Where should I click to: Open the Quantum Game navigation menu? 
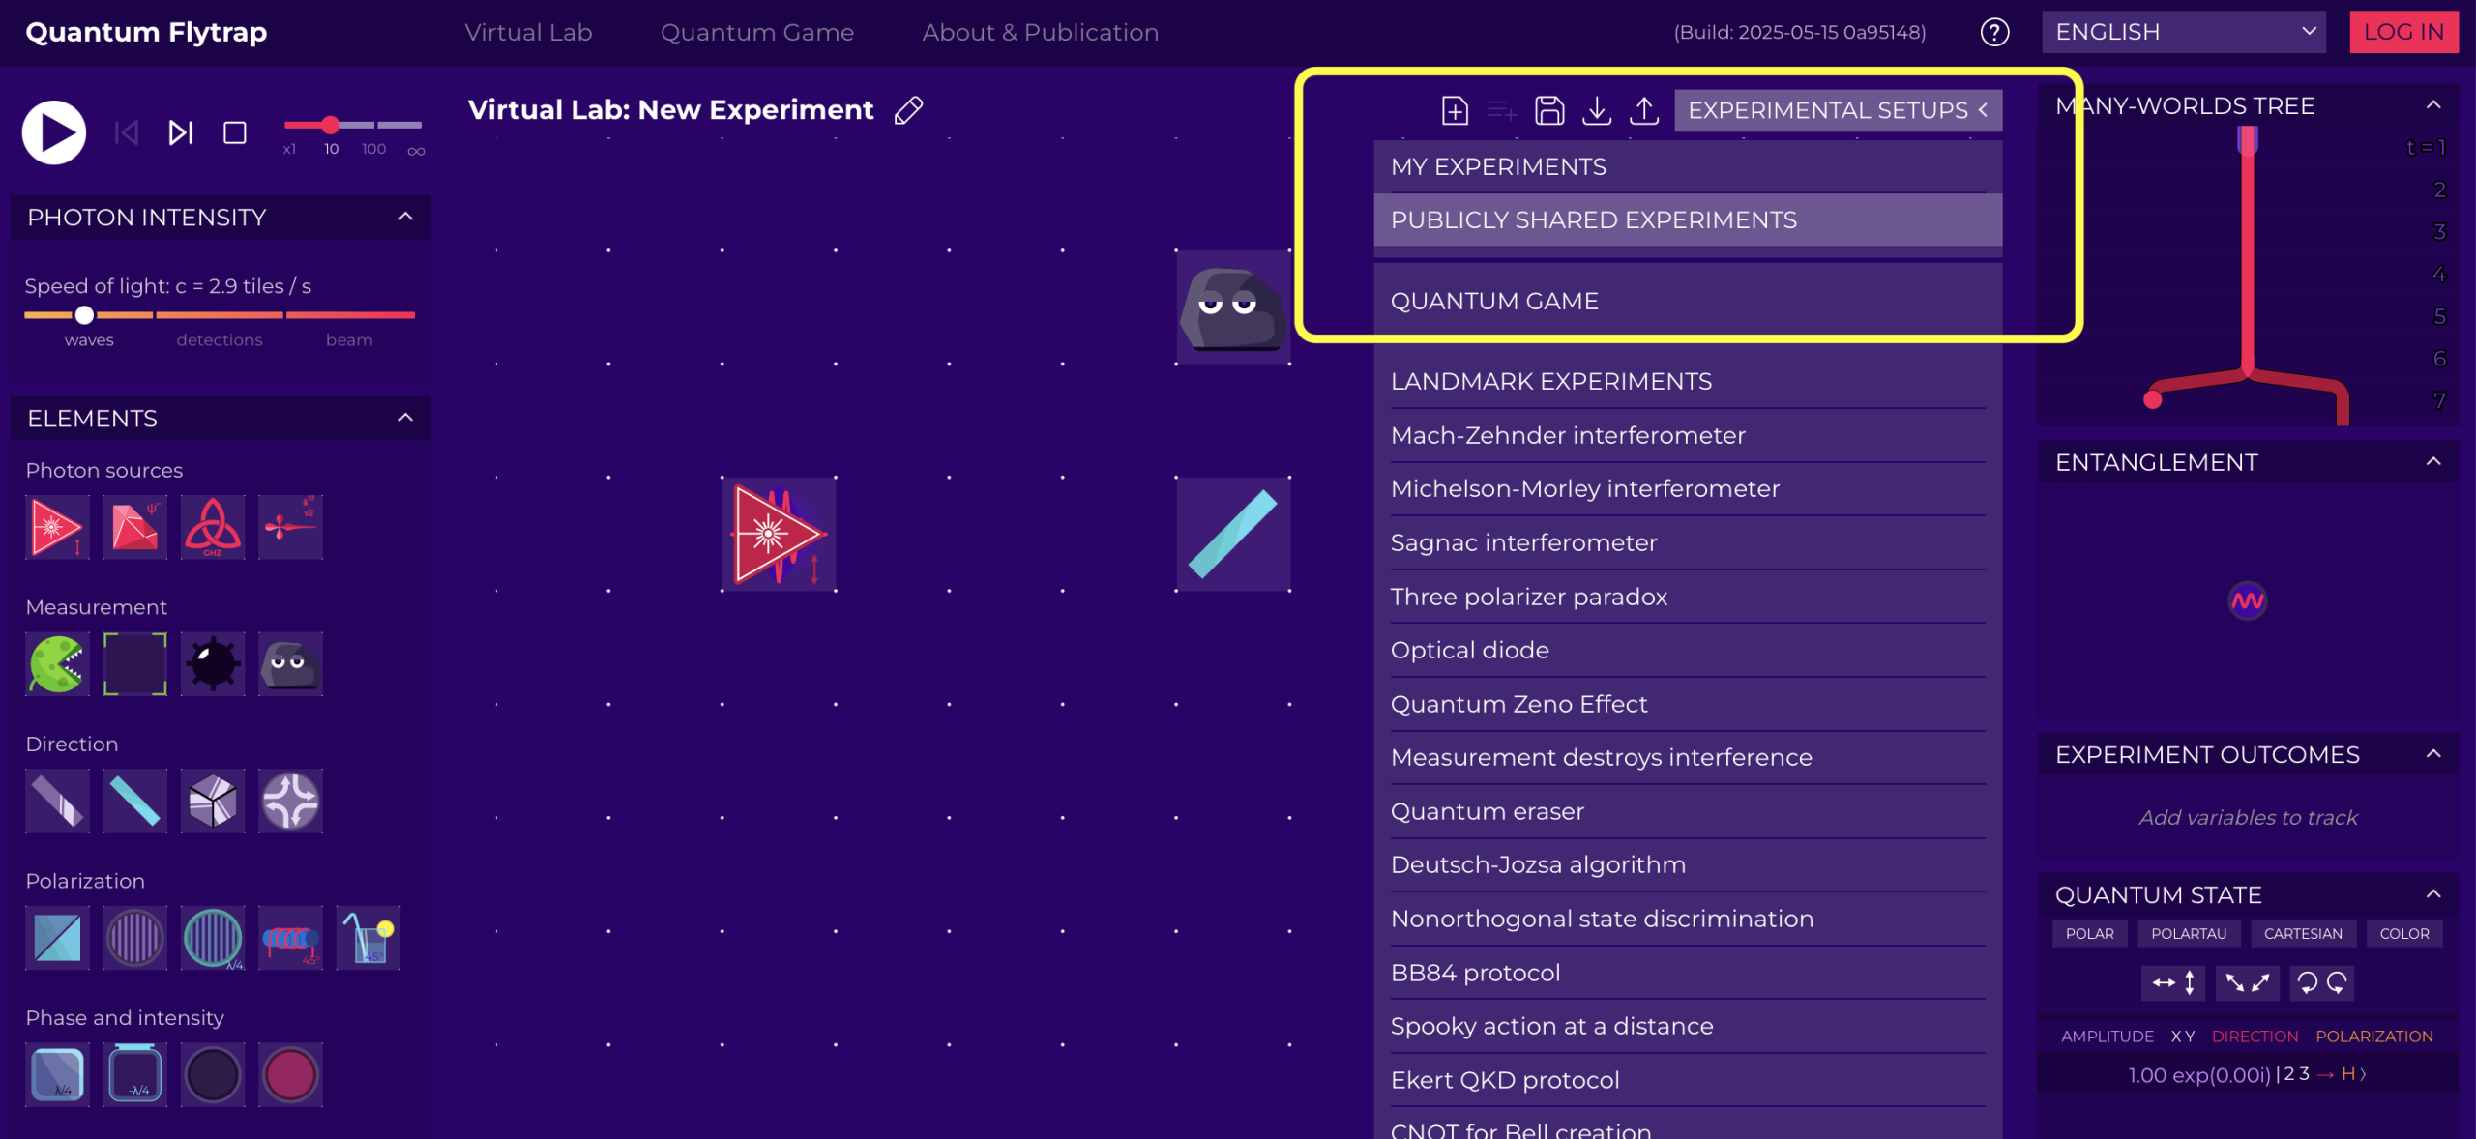[757, 32]
